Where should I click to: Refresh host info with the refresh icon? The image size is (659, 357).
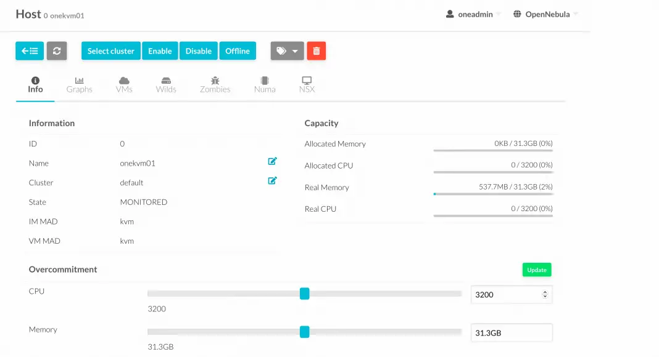point(57,51)
